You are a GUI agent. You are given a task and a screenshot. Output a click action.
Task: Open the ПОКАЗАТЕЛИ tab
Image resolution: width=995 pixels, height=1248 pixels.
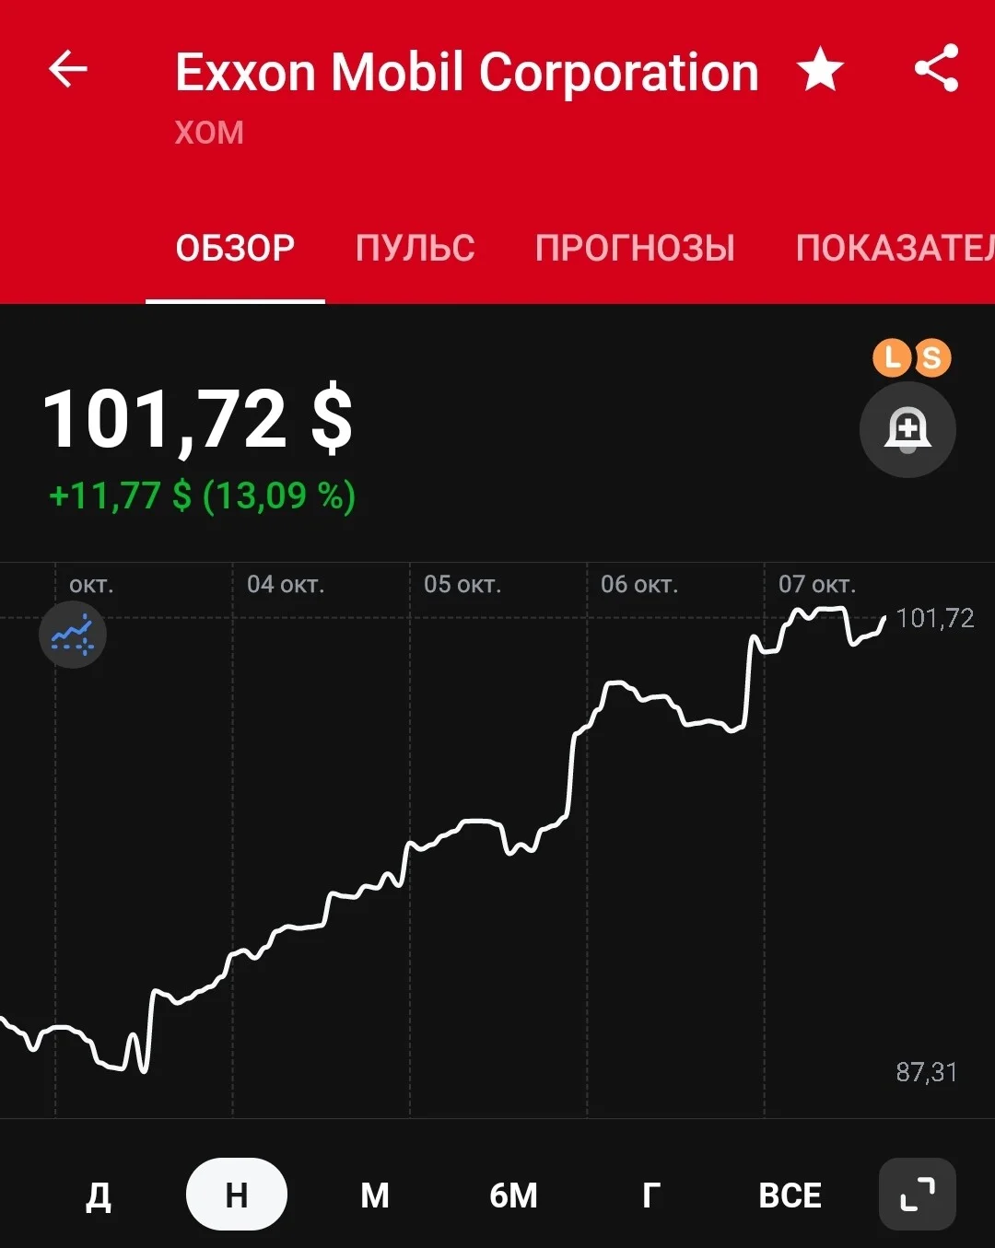pos(895,248)
